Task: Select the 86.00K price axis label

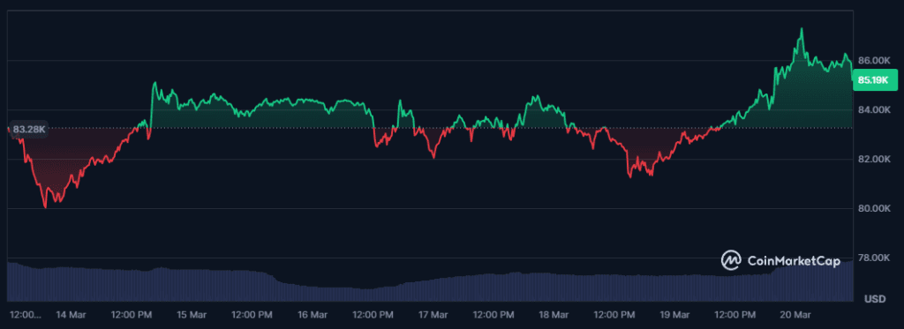Action: (x=875, y=61)
